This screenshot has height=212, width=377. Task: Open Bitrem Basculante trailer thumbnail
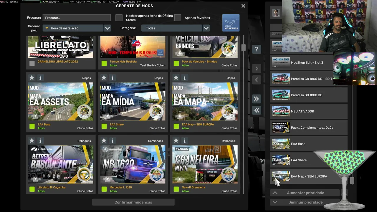61,164
